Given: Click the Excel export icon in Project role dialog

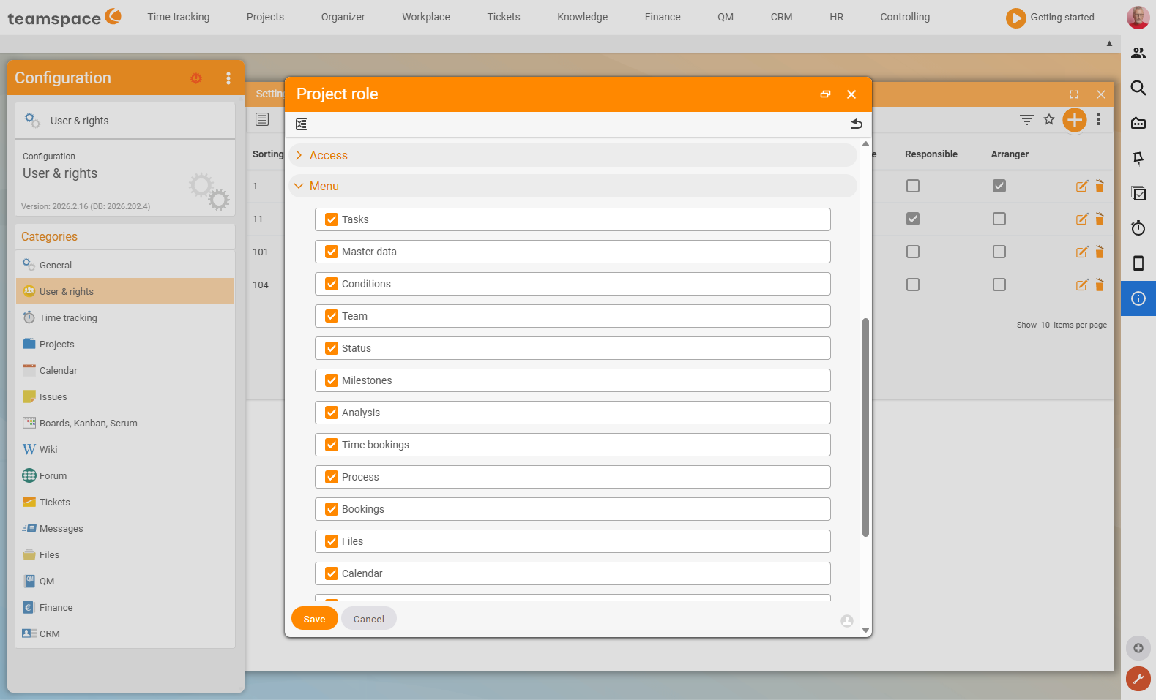Looking at the screenshot, I should pos(302,124).
